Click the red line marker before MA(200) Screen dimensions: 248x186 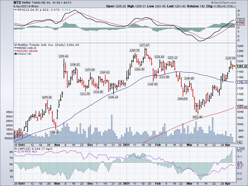click(16, 51)
